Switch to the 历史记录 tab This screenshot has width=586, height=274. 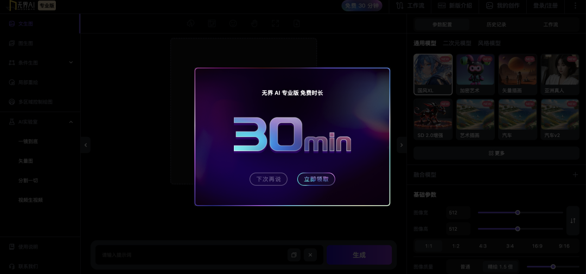coord(496,24)
